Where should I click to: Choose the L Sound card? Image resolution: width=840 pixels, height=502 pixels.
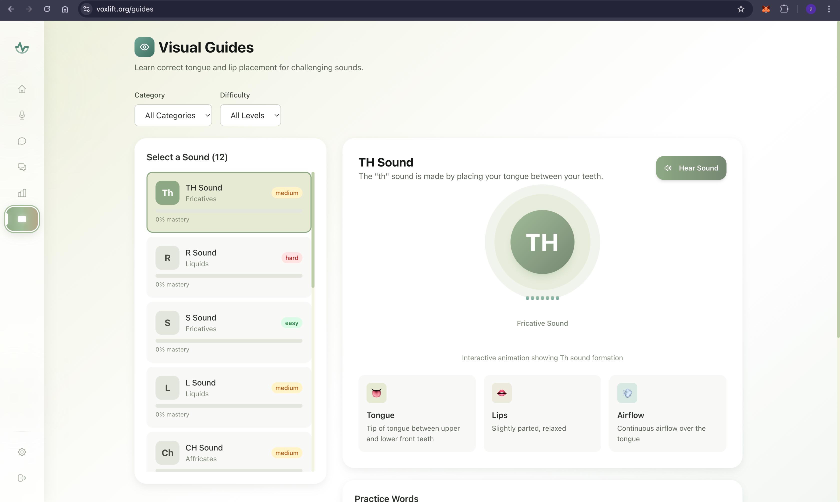228,388
